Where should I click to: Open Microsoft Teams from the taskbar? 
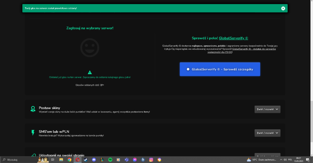126,160
